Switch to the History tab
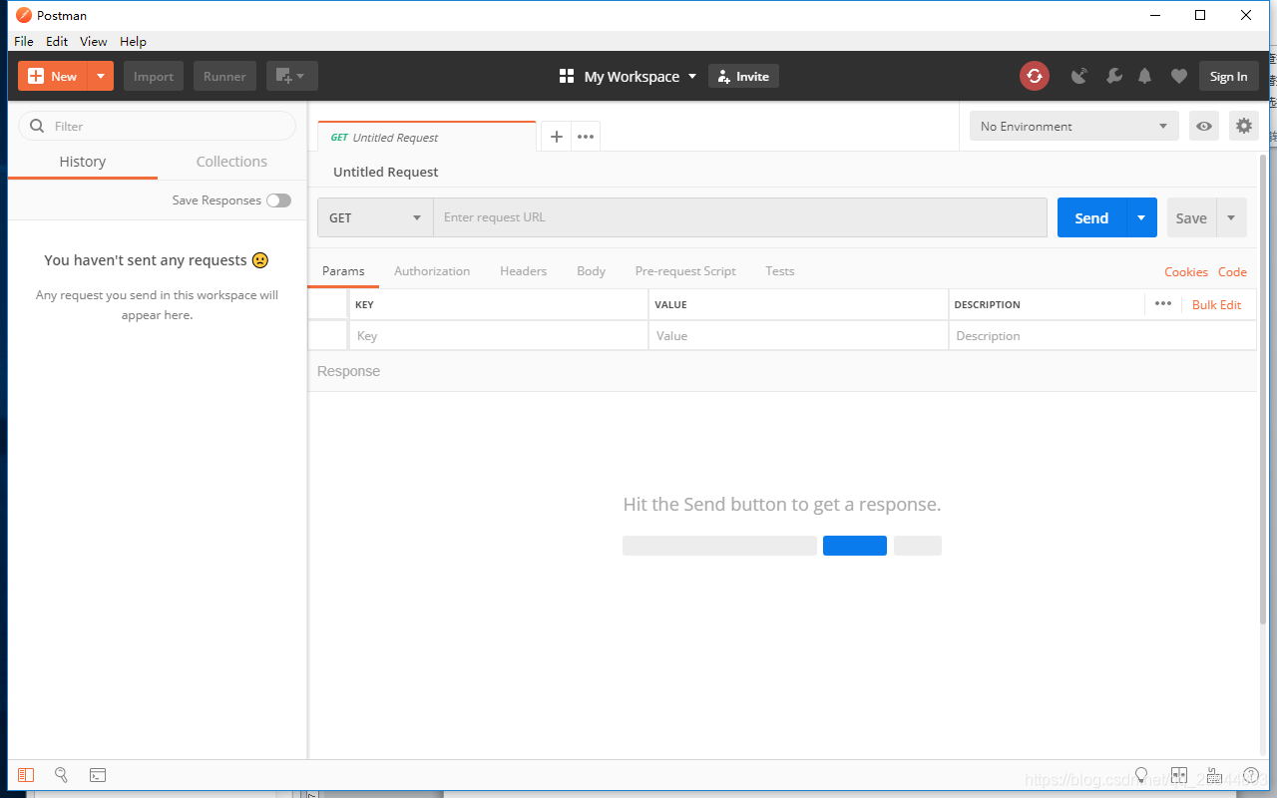Image resolution: width=1277 pixels, height=798 pixels. click(x=83, y=162)
